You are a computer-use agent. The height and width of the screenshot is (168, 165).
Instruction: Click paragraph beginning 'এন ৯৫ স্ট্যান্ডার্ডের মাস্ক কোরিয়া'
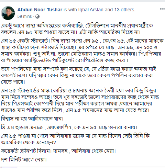[80, 100]
